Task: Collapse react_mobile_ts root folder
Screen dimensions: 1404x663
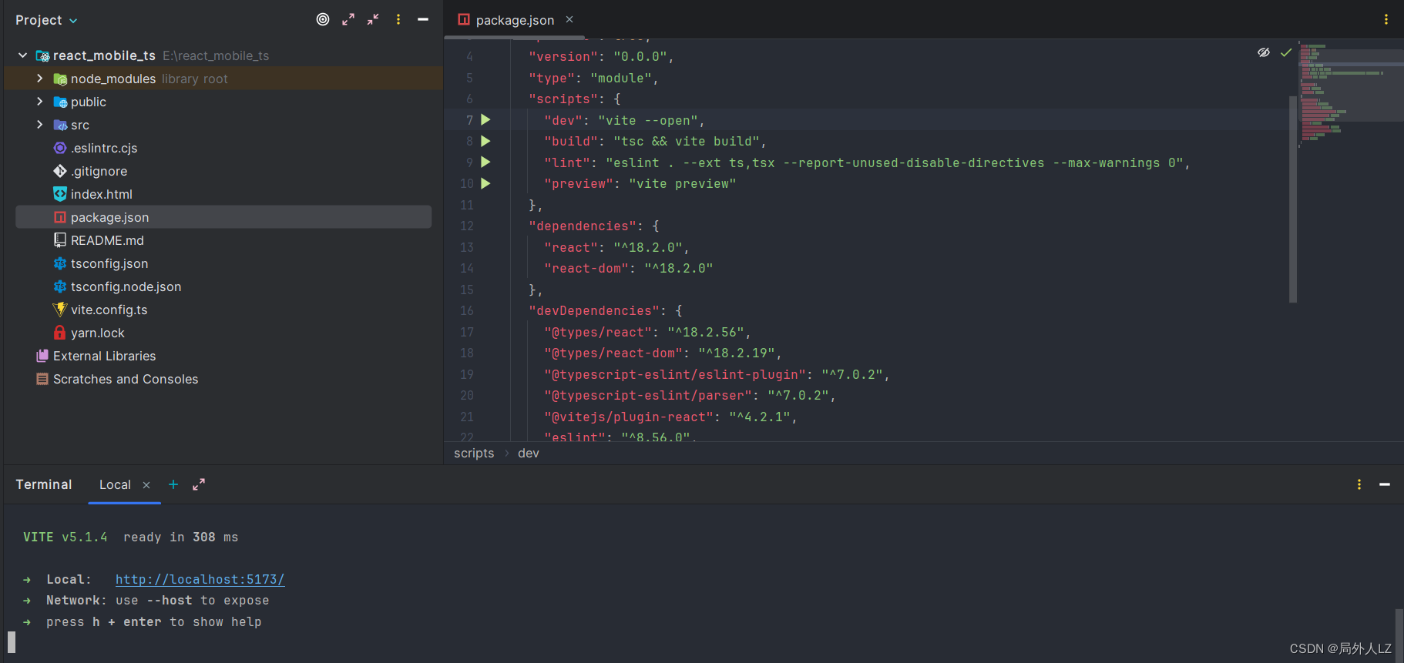Action: [23, 55]
